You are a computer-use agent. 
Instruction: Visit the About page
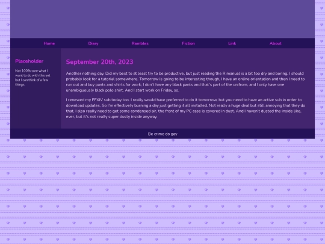pos(276,43)
